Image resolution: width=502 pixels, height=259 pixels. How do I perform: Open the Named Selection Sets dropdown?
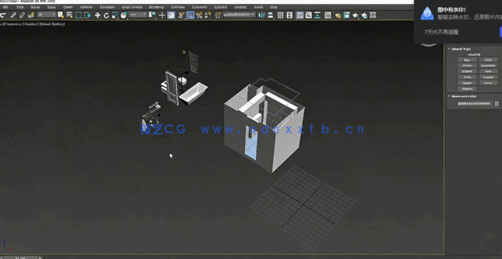click(x=240, y=14)
